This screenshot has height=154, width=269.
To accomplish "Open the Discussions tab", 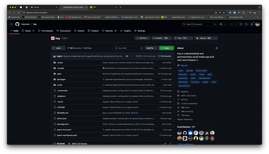I will pyautogui.click(x=64, y=31).
